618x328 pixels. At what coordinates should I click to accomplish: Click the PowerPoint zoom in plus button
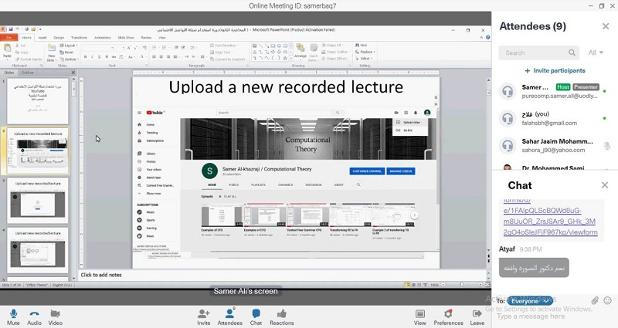click(480, 284)
